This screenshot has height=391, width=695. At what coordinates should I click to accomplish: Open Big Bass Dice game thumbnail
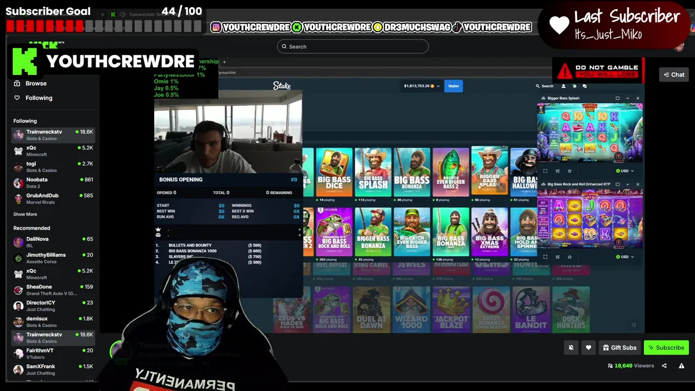pyautogui.click(x=334, y=172)
